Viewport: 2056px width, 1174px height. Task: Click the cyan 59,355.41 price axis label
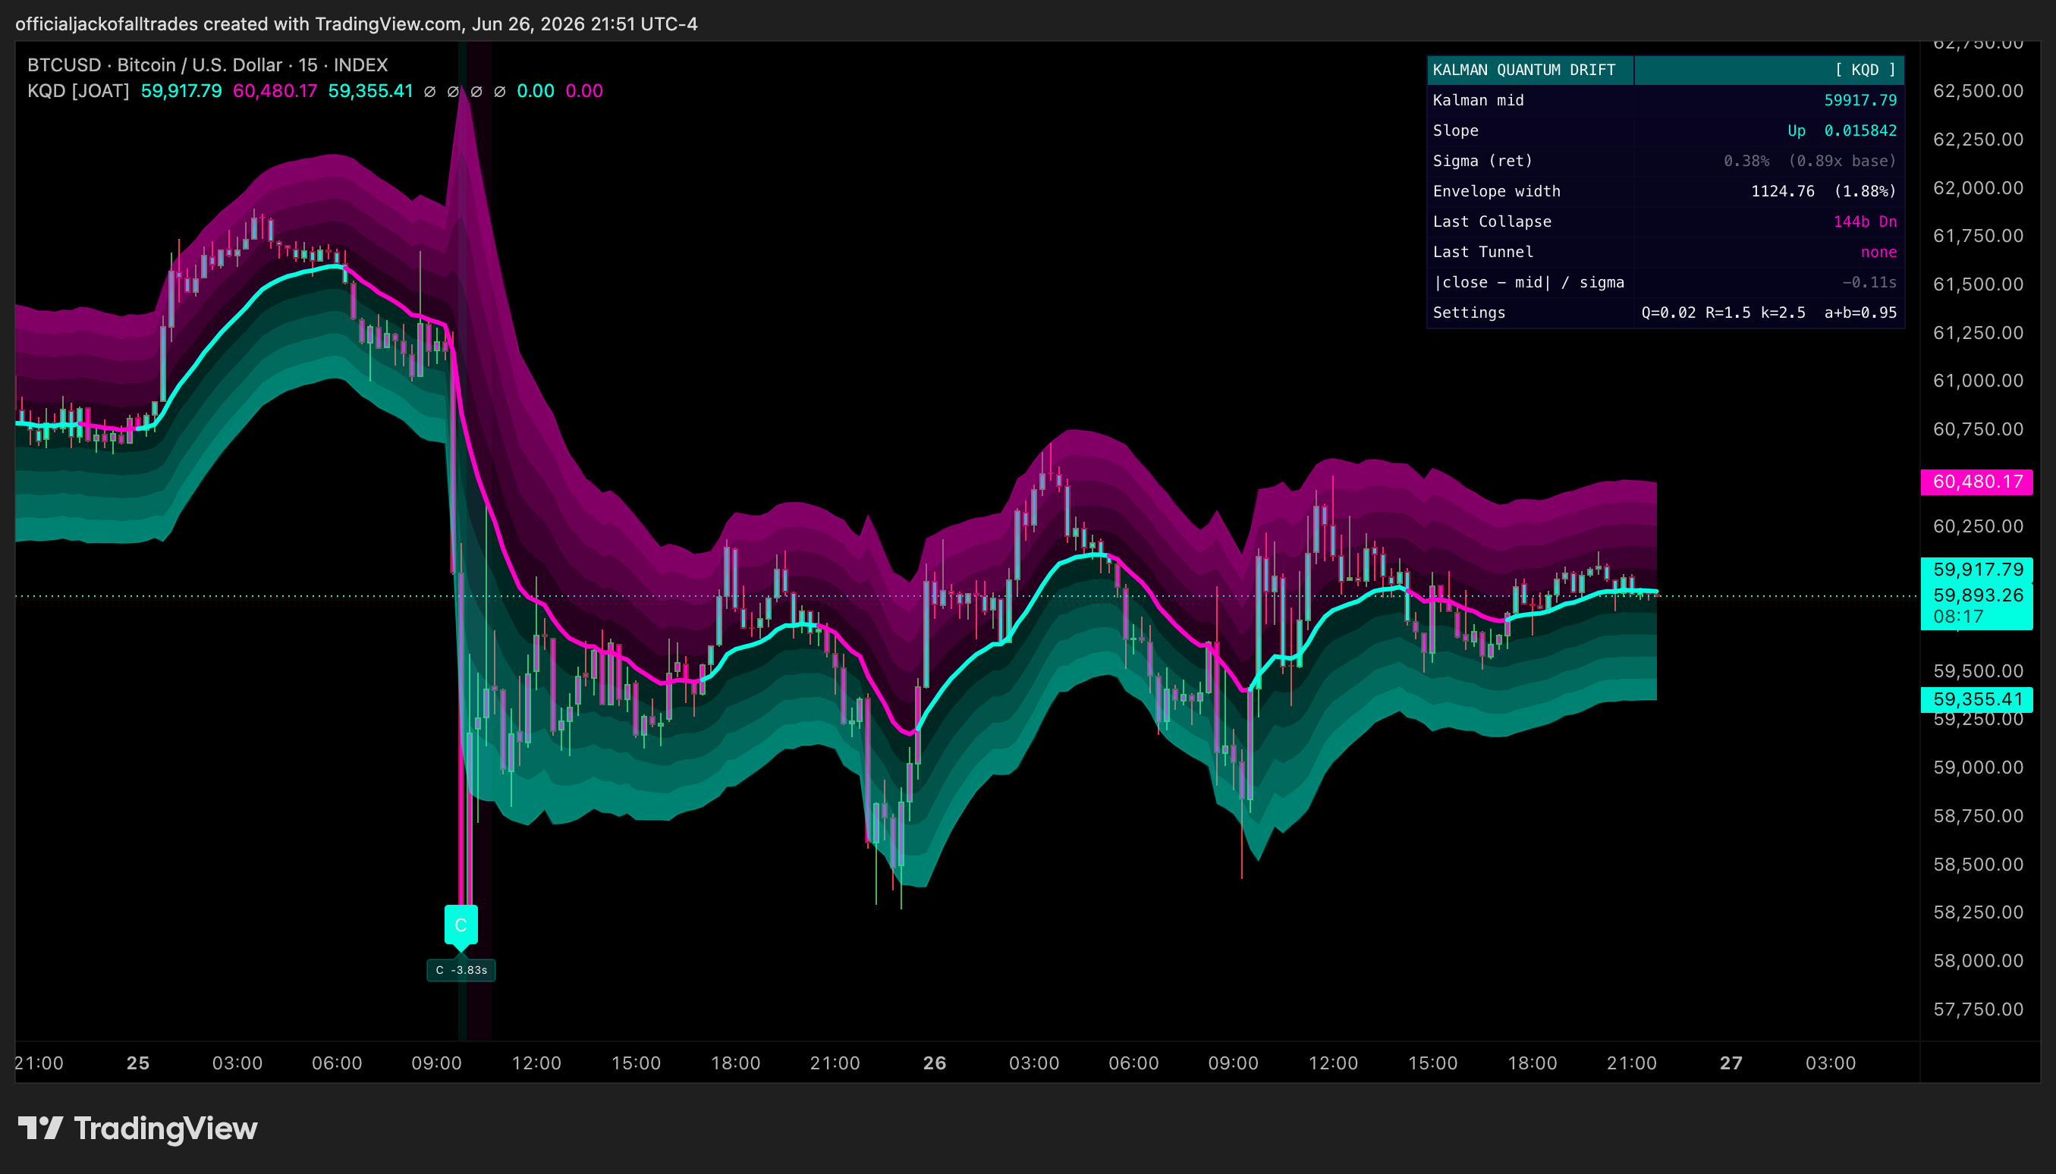coord(1977,699)
